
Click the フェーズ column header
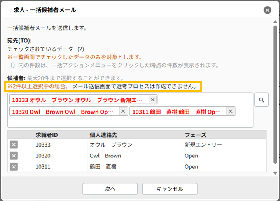tap(196, 135)
